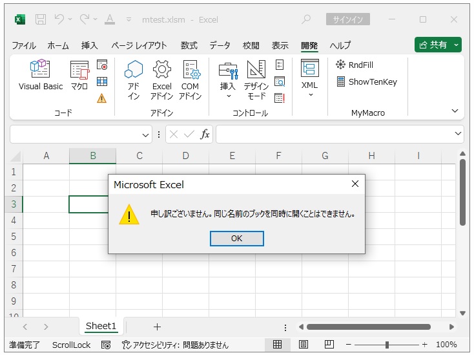Open the Undo history dropdown

pyautogui.click(x=70, y=19)
